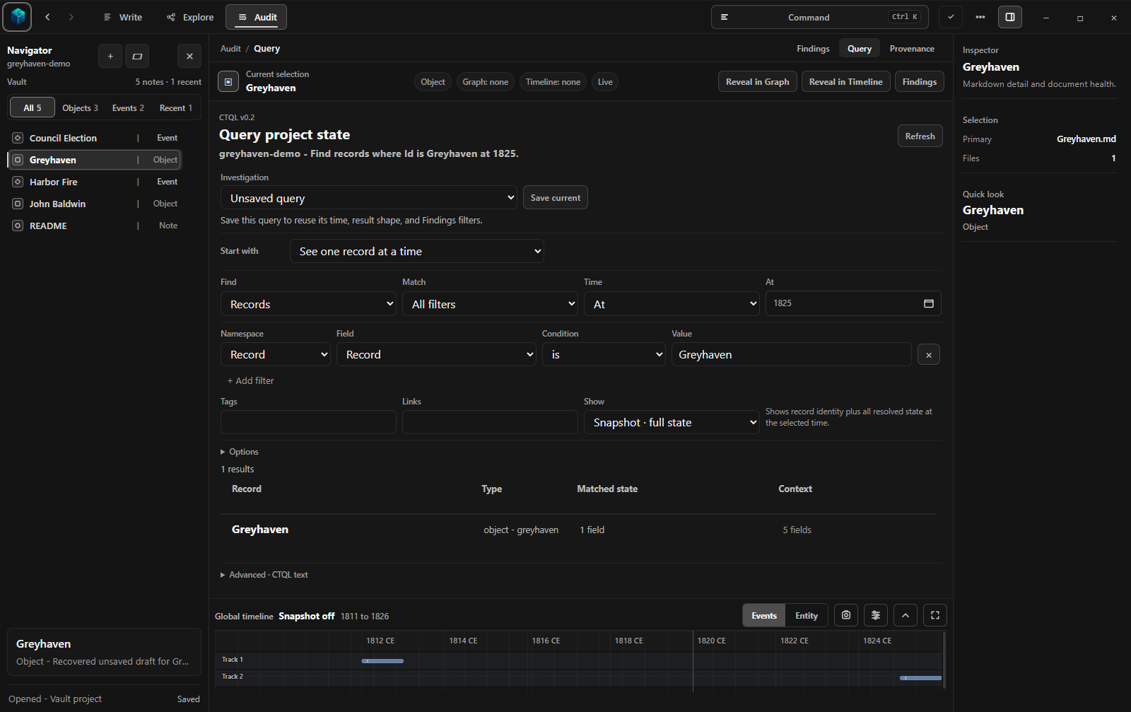Click the checkmark status icon

(x=951, y=17)
